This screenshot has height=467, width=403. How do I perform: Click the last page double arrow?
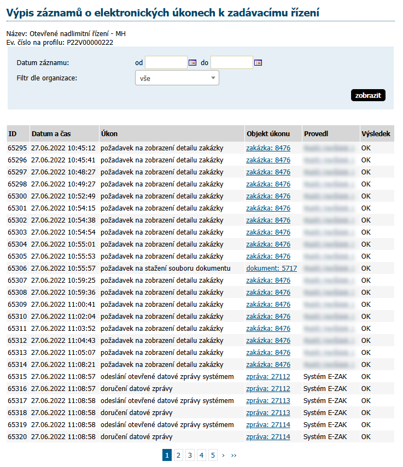pyautogui.click(x=233, y=455)
